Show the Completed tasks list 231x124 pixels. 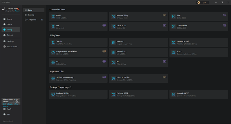34,20
